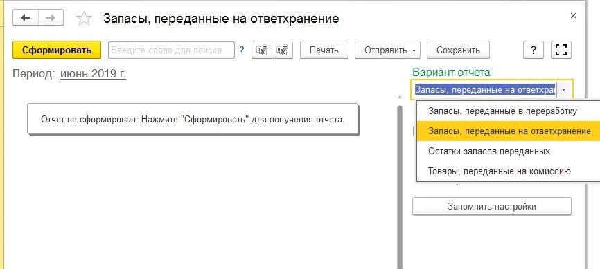Click the search help question mark
The image size is (600, 269).
(x=241, y=50)
